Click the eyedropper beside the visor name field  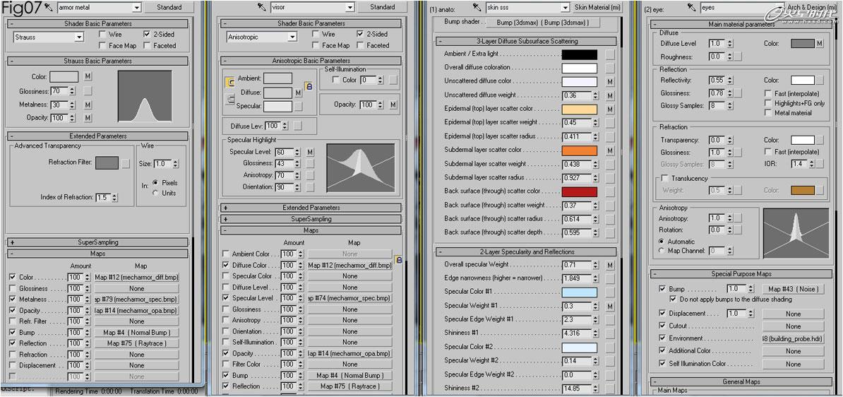point(262,7)
